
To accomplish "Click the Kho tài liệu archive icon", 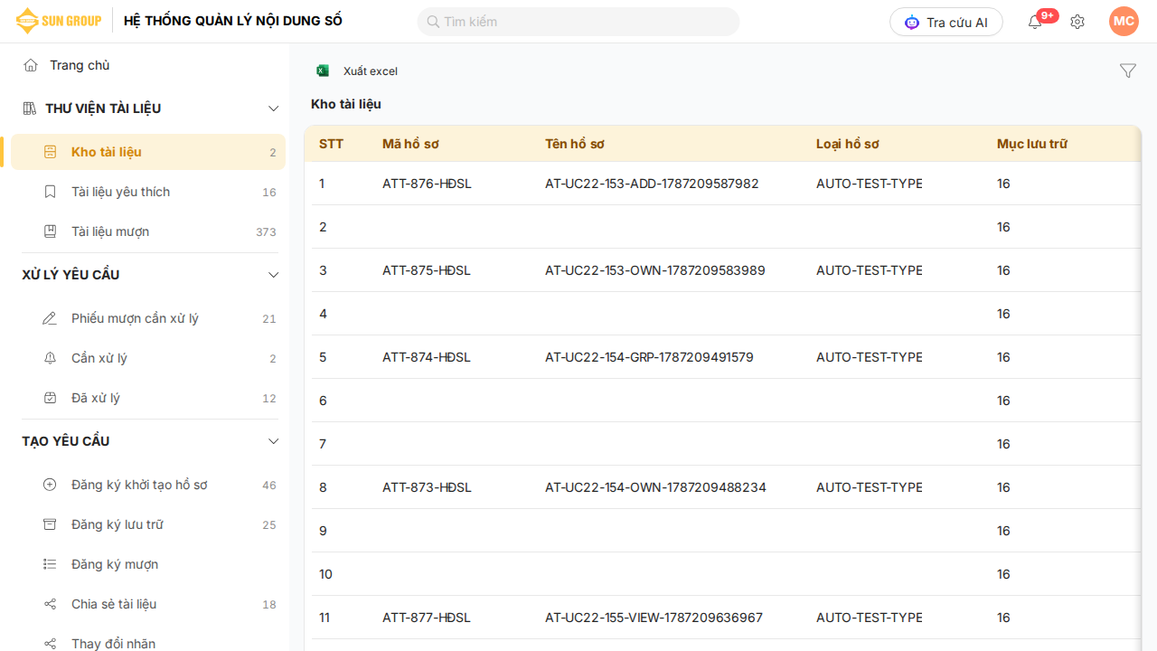I will pyautogui.click(x=51, y=152).
